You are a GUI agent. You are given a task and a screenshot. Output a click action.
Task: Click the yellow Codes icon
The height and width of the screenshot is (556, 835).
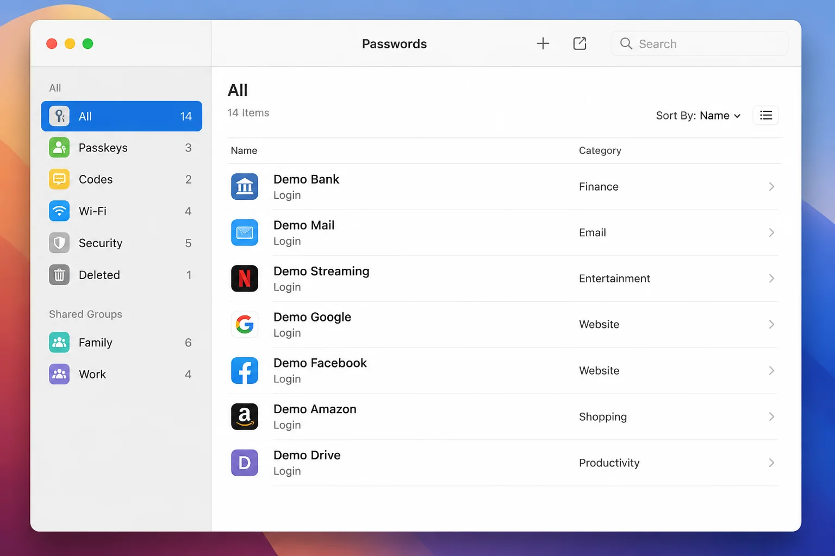(59, 179)
